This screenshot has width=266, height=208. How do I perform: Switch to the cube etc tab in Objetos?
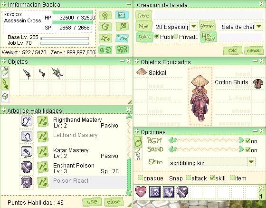tap(5, 96)
